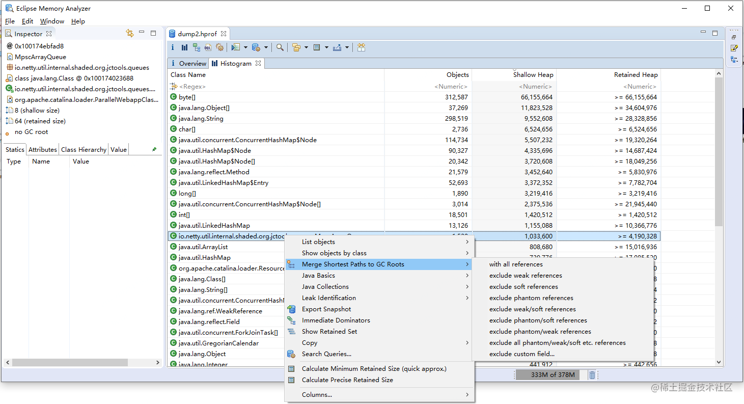Minimize the Inspector panel view
Screen dimensions: 744x404
pyautogui.click(x=142, y=33)
